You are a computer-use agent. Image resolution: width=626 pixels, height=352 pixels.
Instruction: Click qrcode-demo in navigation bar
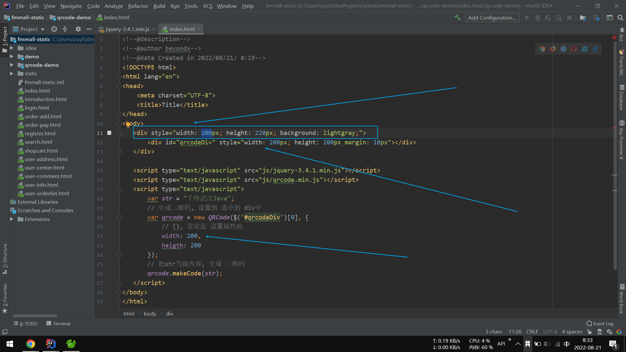coord(70,18)
